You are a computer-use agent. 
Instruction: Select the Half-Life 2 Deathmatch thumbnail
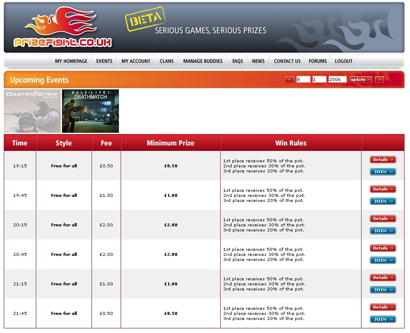coord(90,111)
